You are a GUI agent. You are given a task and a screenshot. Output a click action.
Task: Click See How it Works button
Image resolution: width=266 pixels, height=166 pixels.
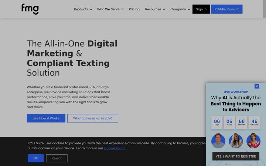point(46,118)
